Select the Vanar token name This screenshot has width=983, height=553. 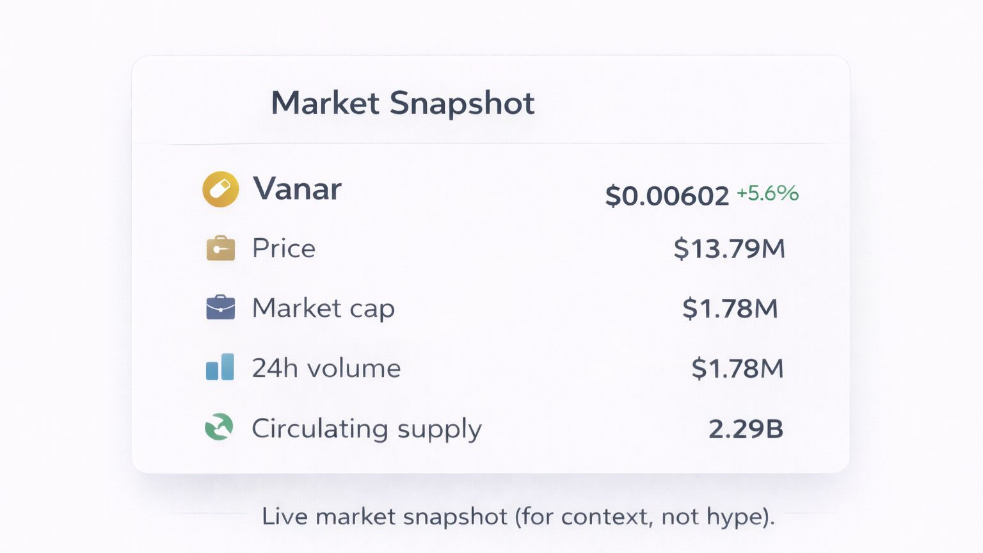297,189
